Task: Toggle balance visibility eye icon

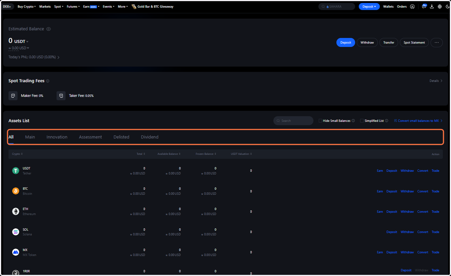Action: [48, 29]
